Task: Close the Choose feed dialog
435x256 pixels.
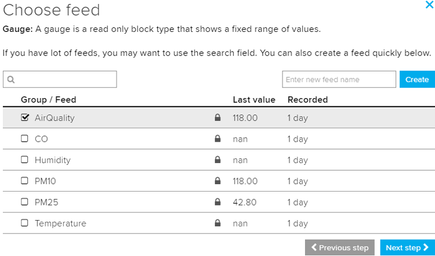Action: (429, 5)
